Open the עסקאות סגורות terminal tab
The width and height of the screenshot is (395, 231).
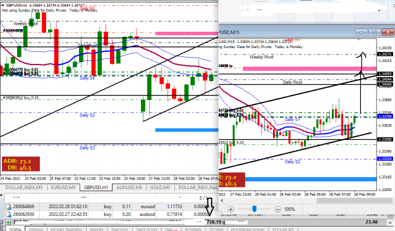tap(66, 229)
